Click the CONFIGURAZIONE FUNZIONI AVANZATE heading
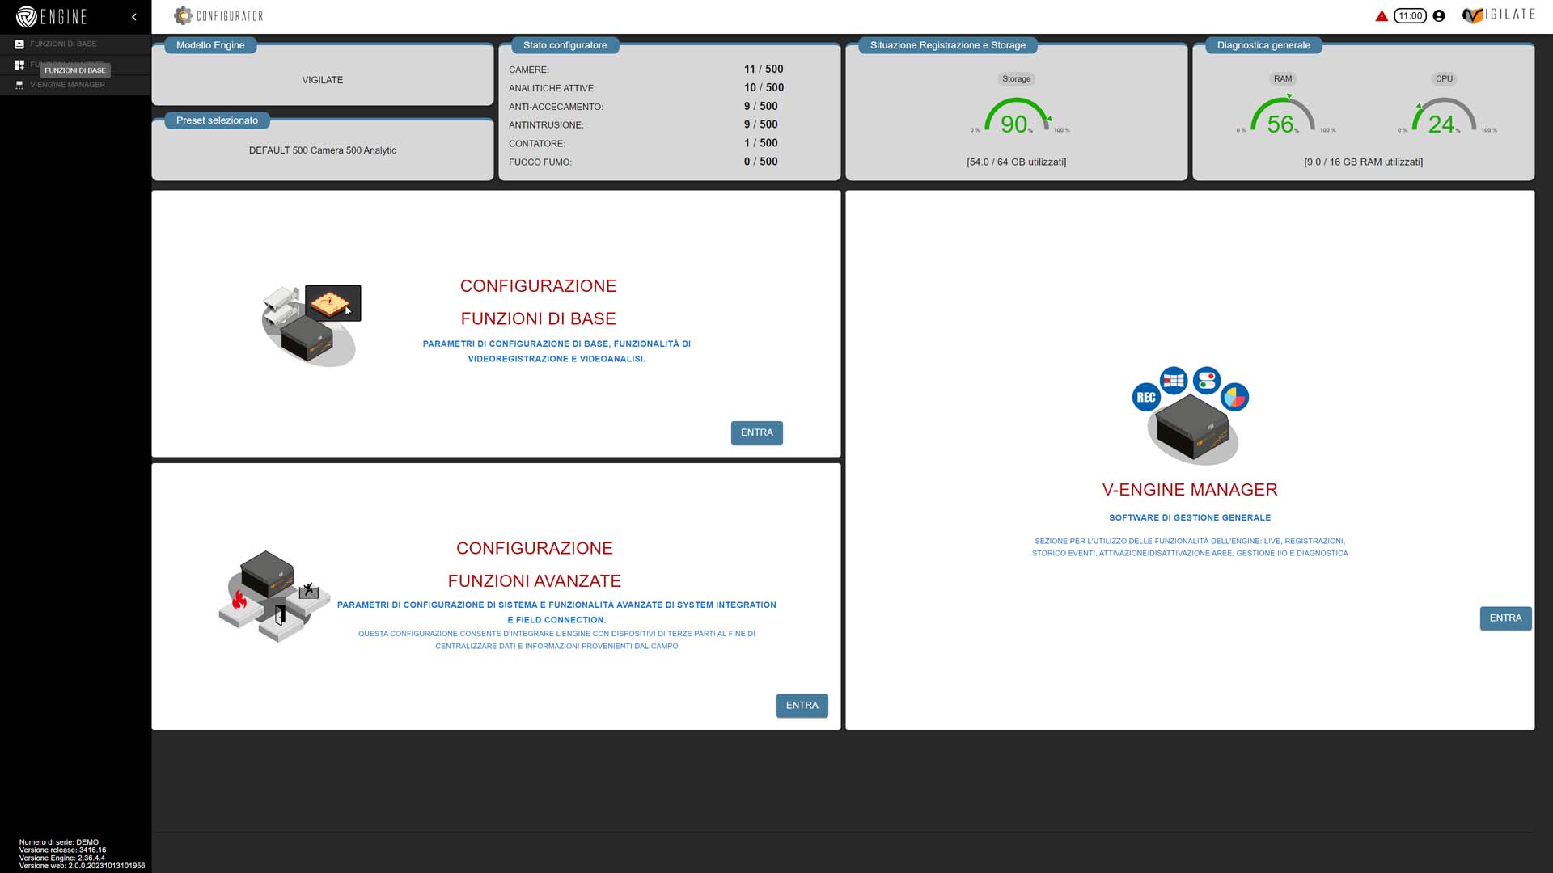The height and width of the screenshot is (873, 1553). [x=534, y=564]
